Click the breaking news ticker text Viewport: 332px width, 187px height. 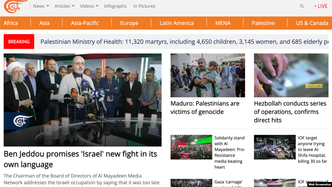click(184, 42)
